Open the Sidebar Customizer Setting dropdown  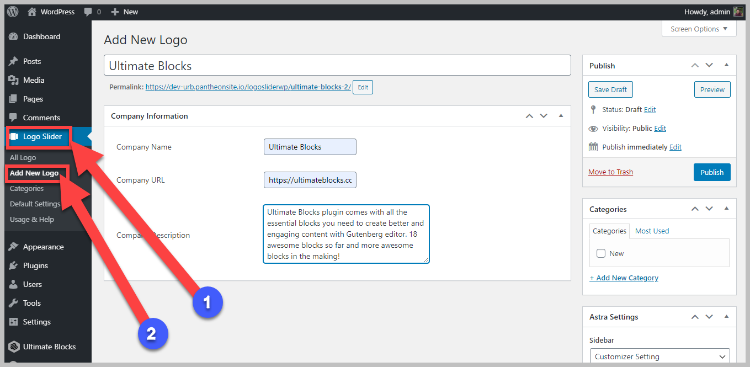point(660,357)
